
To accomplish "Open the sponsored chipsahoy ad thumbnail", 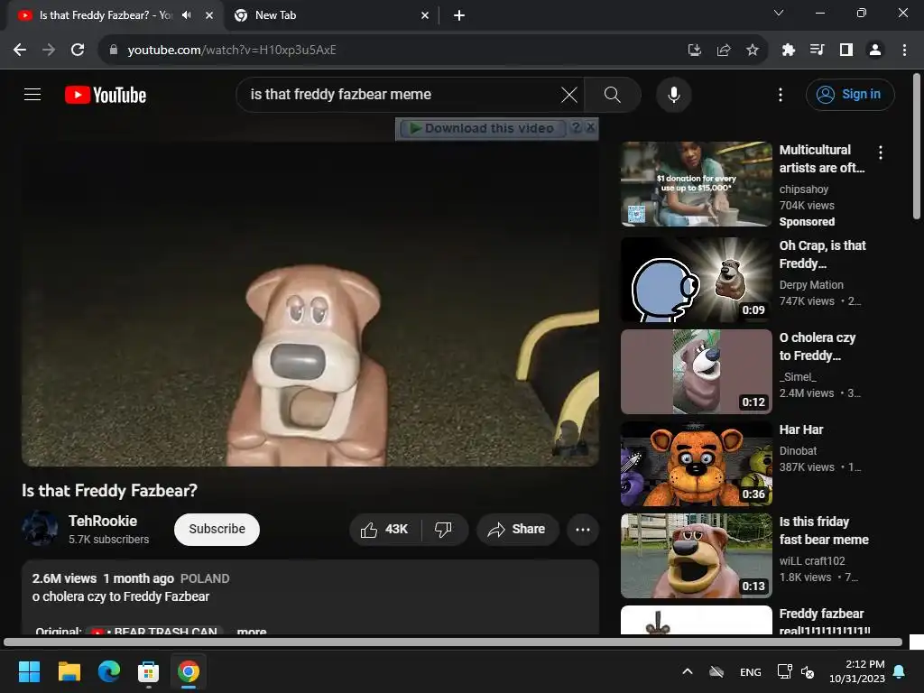I will (x=696, y=184).
